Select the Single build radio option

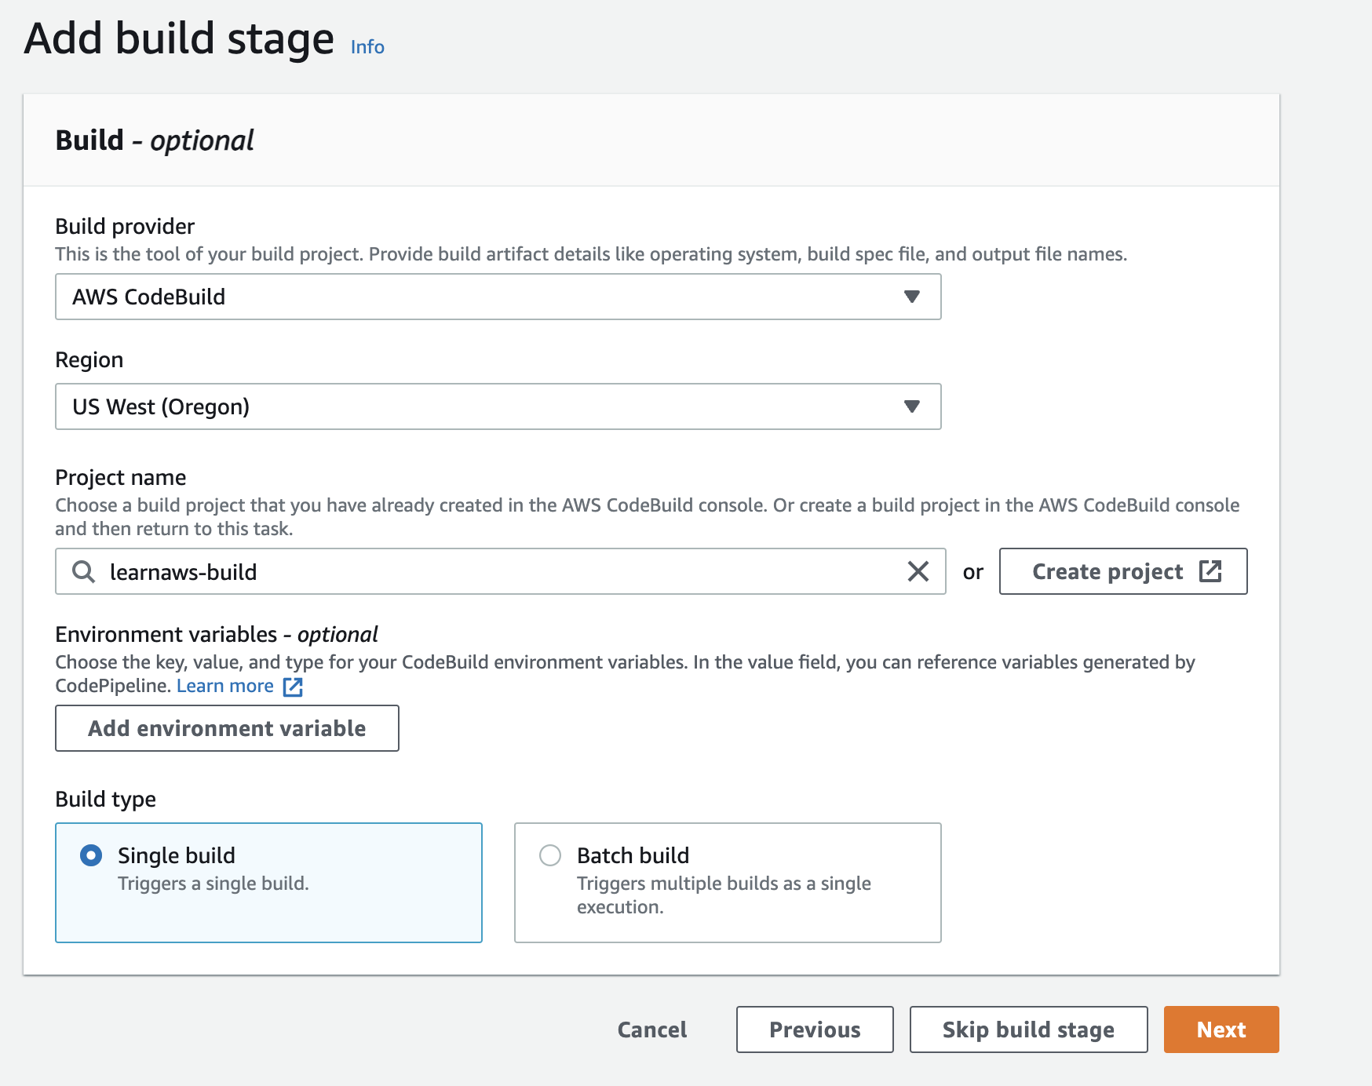coord(91,855)
